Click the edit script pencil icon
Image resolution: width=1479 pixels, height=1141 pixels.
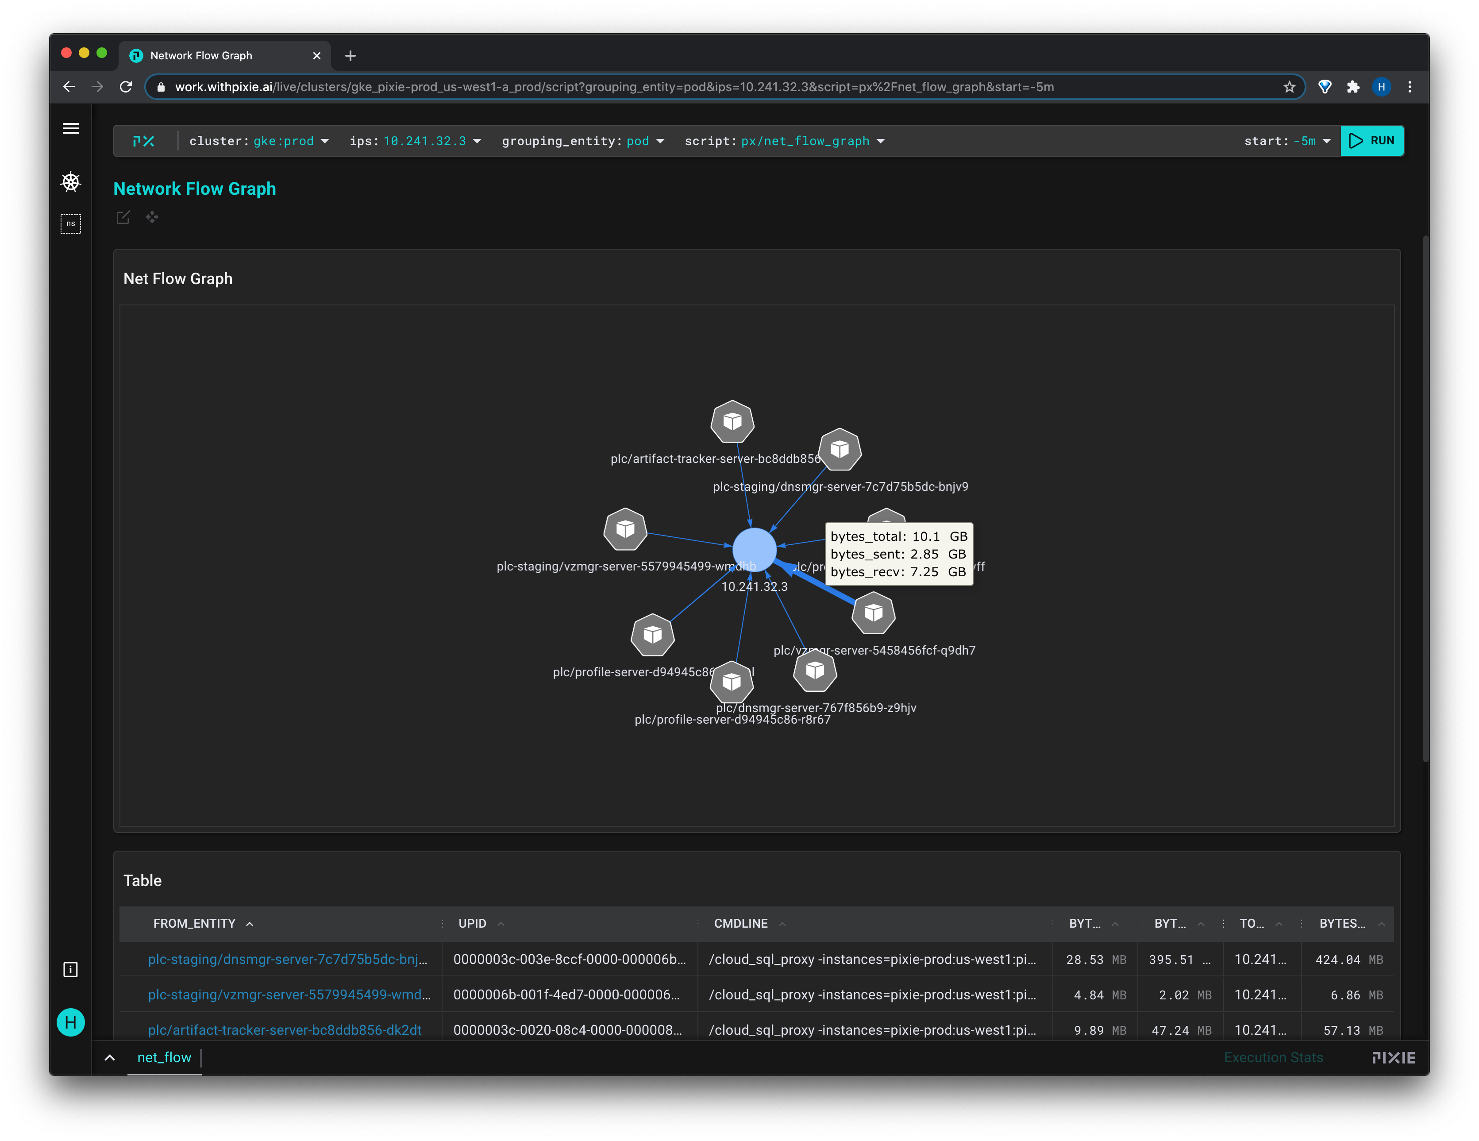click(x=123, y=217)
